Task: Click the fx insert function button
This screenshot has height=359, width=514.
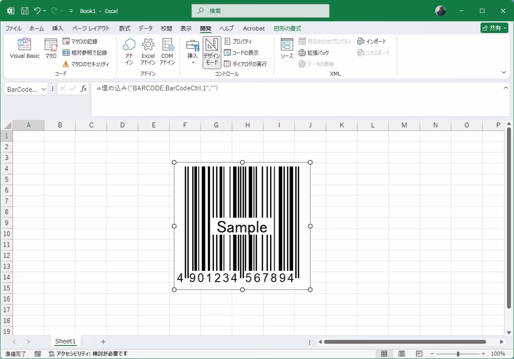Action: click(x=84, y=89)
